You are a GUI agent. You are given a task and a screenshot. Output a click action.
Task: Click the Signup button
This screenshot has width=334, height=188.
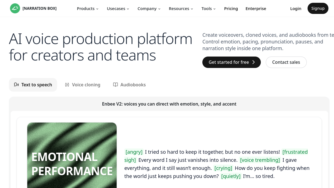(x=318, y=8)
